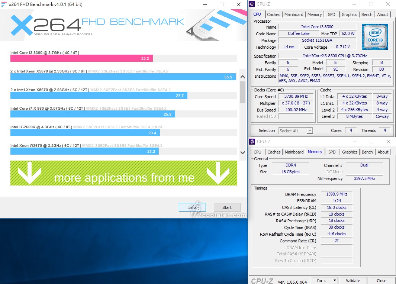This screenshot has height=284, width=396.
Task: Click the '8 MBytes' Level 3 cache value
Action: 355,116
